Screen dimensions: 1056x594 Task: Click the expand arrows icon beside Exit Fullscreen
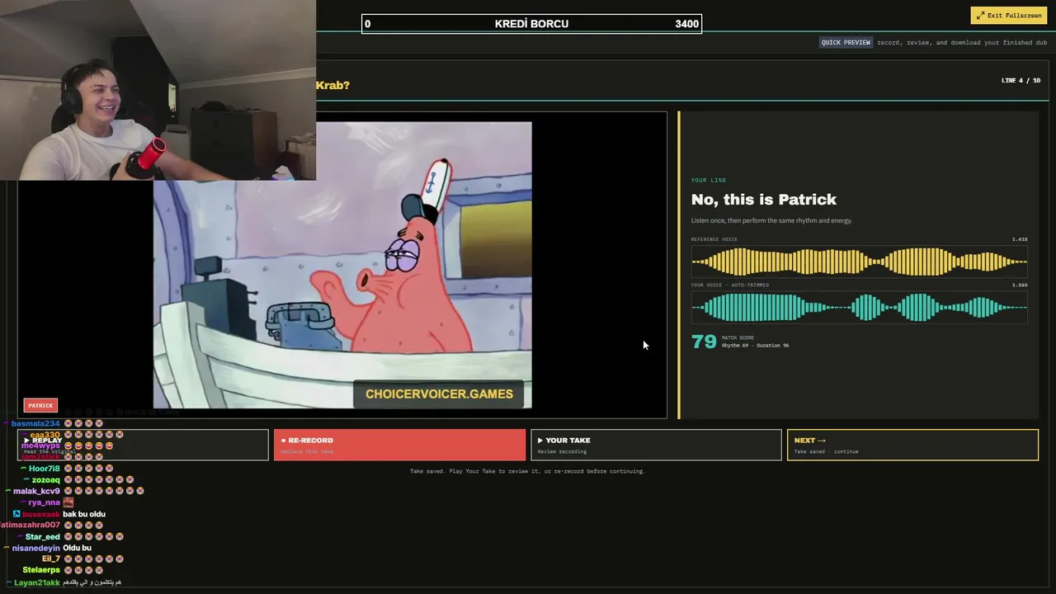[x=981, y=16]
